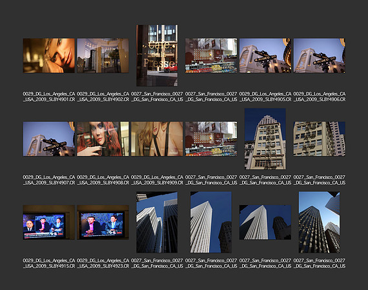Viewport: 368px width, 290px height.
Task: Select the tall portrait fire-escape building thumbnail
Action: 265,139
